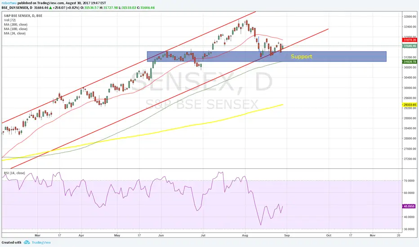Select the yellow Support label
The height and width of the screenshot is (247, 419).
[301, 56]
